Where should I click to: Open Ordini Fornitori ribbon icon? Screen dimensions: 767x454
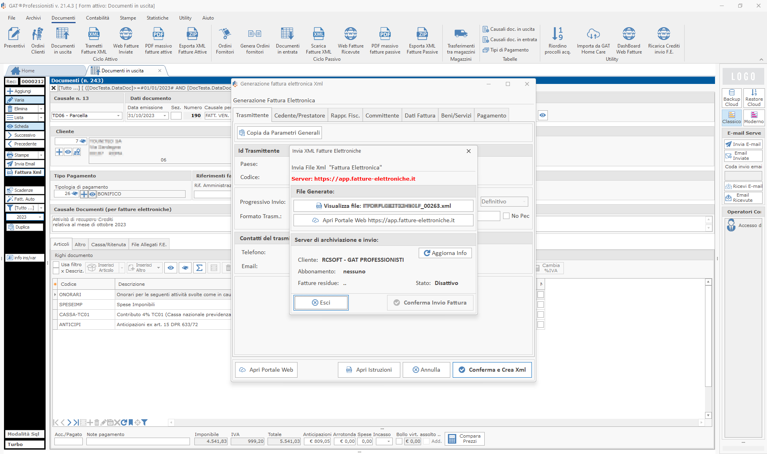coord(225,41)
